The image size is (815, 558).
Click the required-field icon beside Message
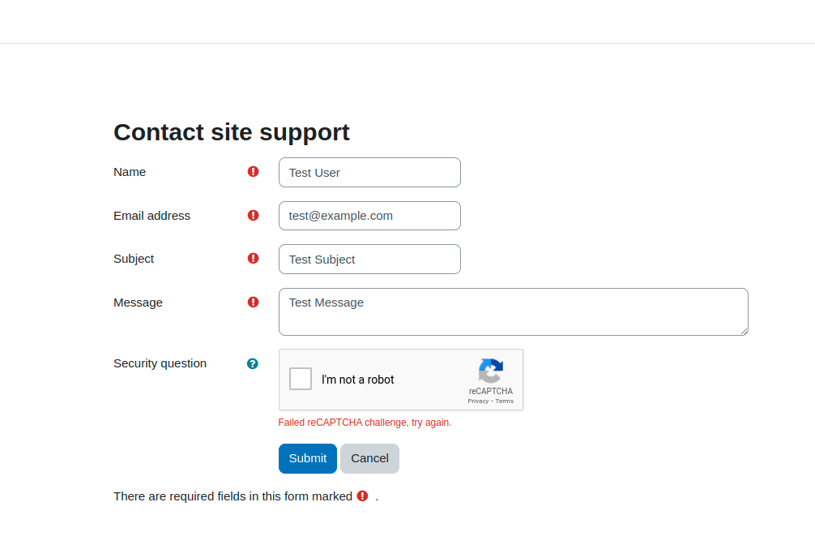[253, 303]
